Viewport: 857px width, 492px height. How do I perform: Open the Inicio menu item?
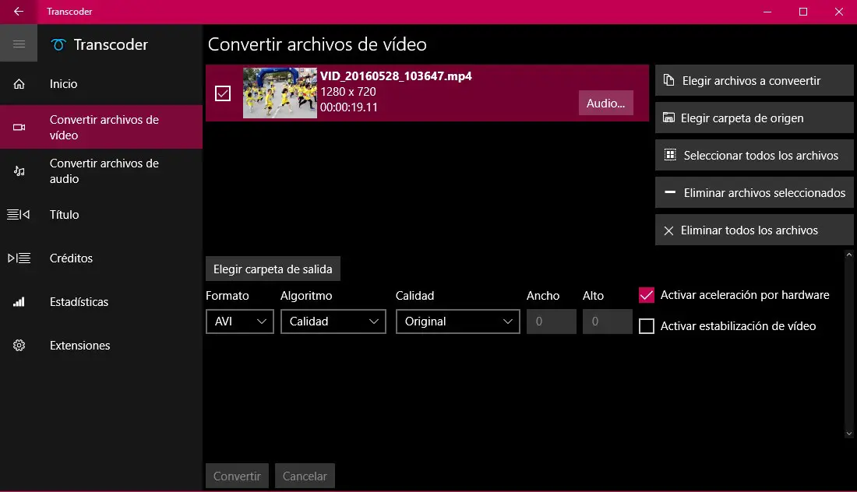click(x=64, y=84)
